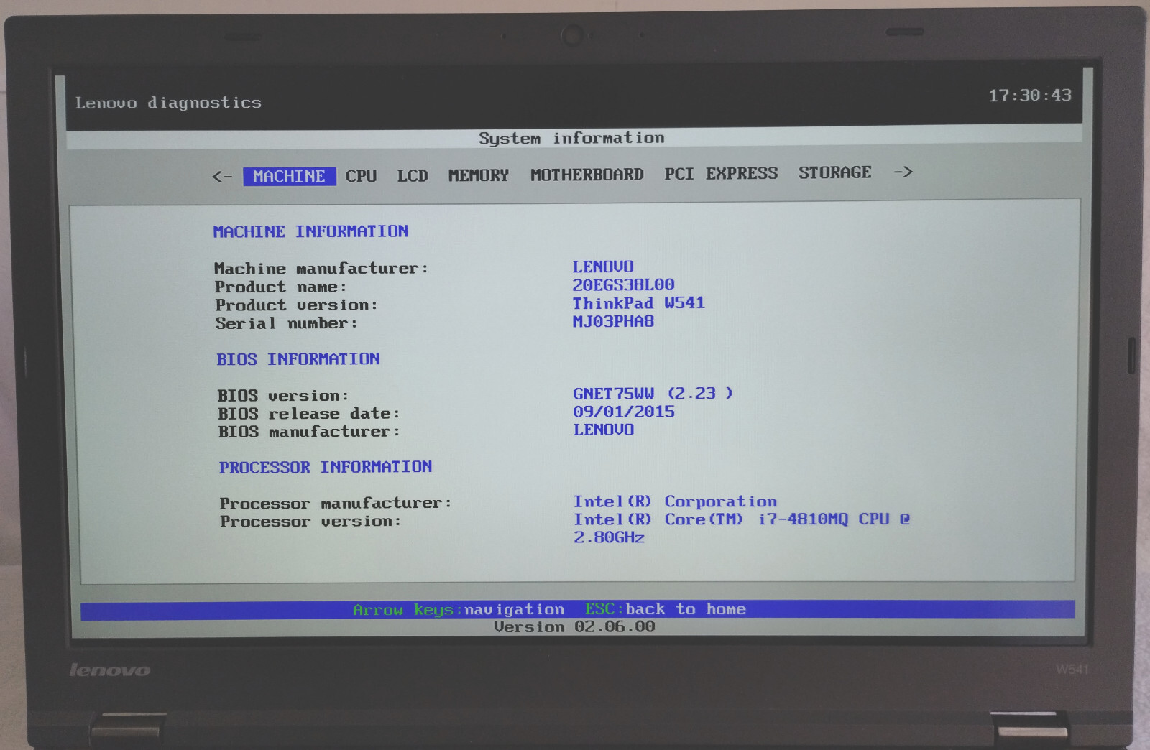
Task: Click the right arrow after STORAGE
Action: (903, 172)
